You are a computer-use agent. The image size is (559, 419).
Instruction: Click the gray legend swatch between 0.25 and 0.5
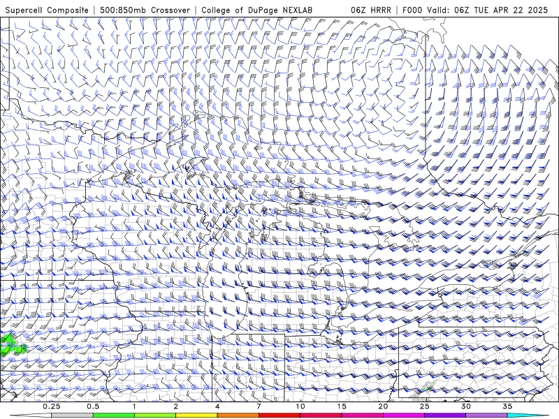coord(72,416)
